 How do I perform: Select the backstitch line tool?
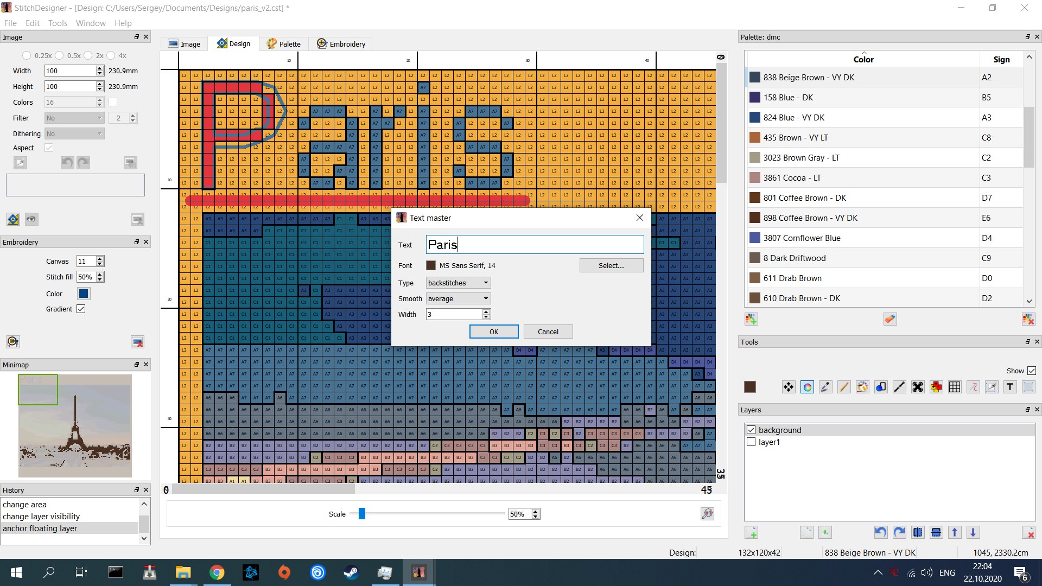(899, 387)
